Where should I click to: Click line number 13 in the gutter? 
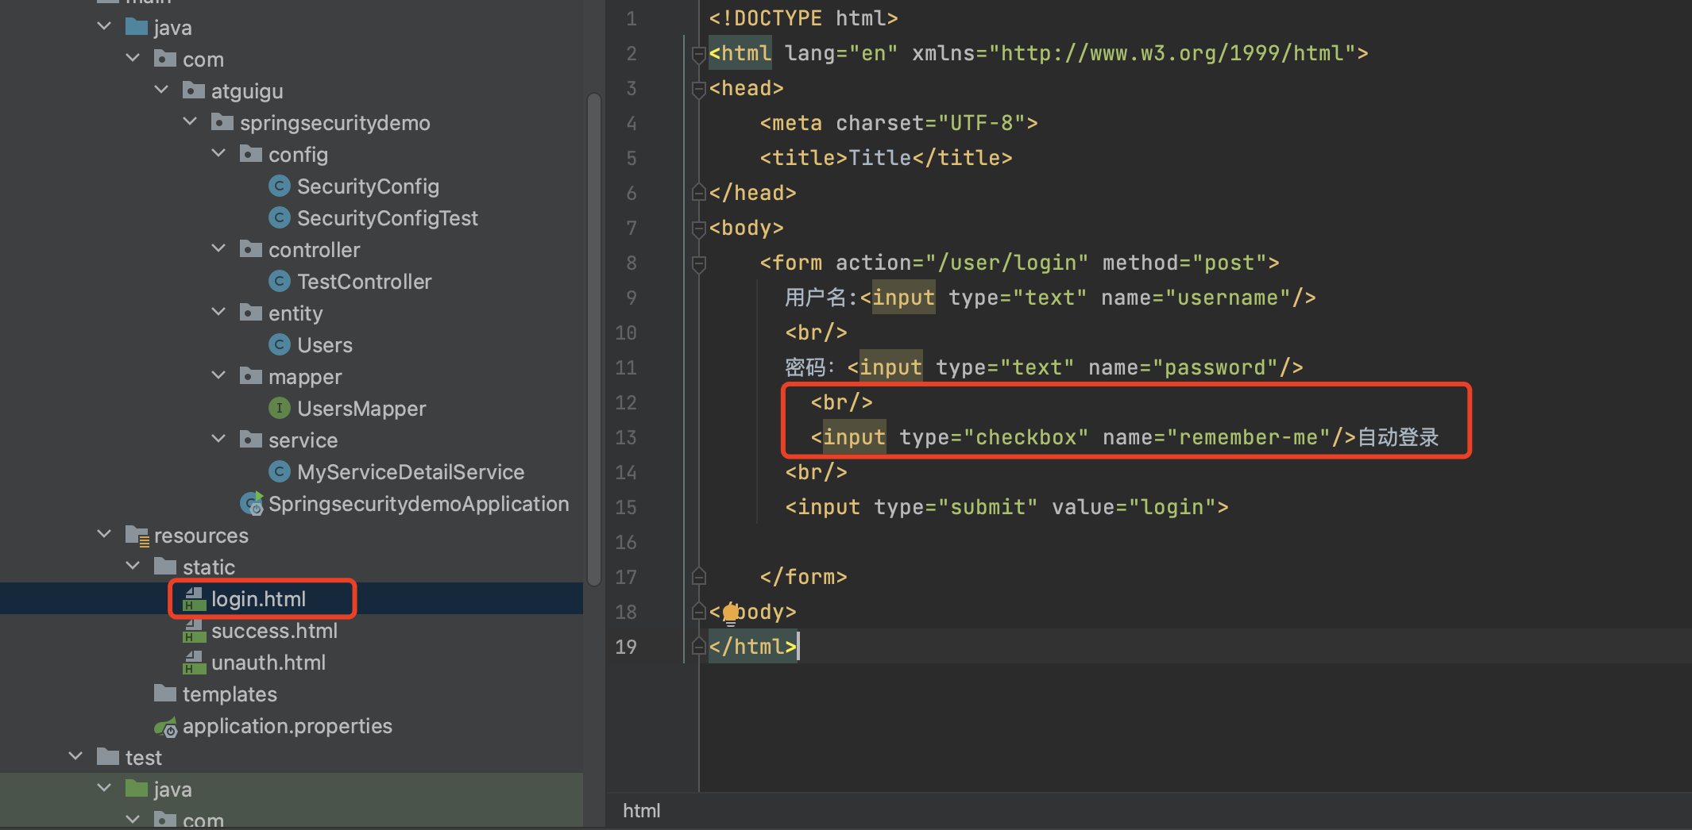coord(626,437)
